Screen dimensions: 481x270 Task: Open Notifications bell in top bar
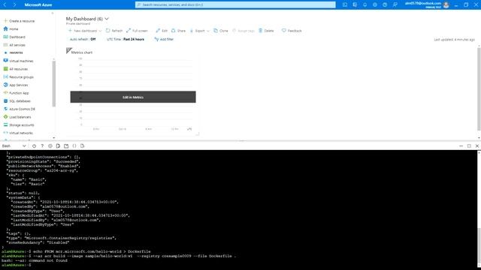coord(365,5)
